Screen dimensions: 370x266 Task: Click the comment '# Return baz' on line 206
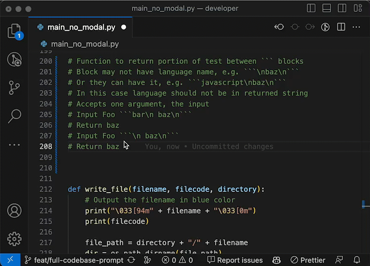93,125
